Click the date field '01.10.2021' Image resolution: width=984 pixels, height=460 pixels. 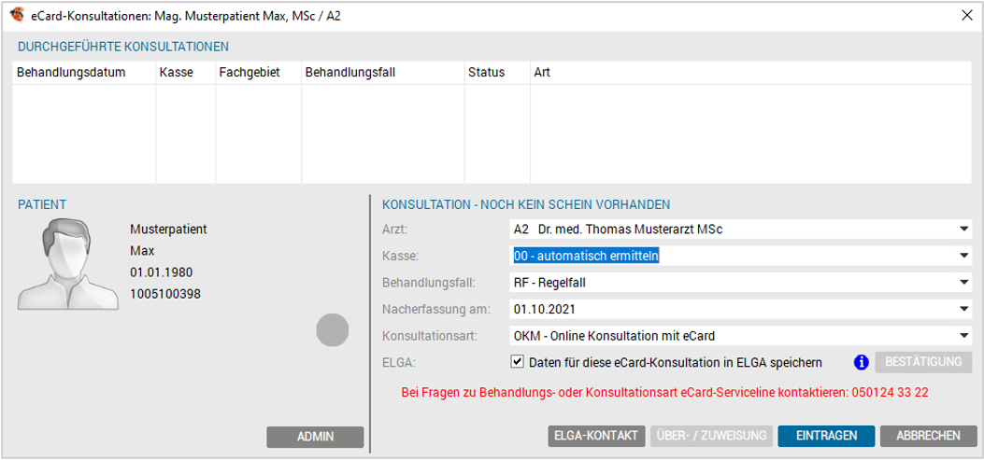pyautogui.click(x=740, y=309)
